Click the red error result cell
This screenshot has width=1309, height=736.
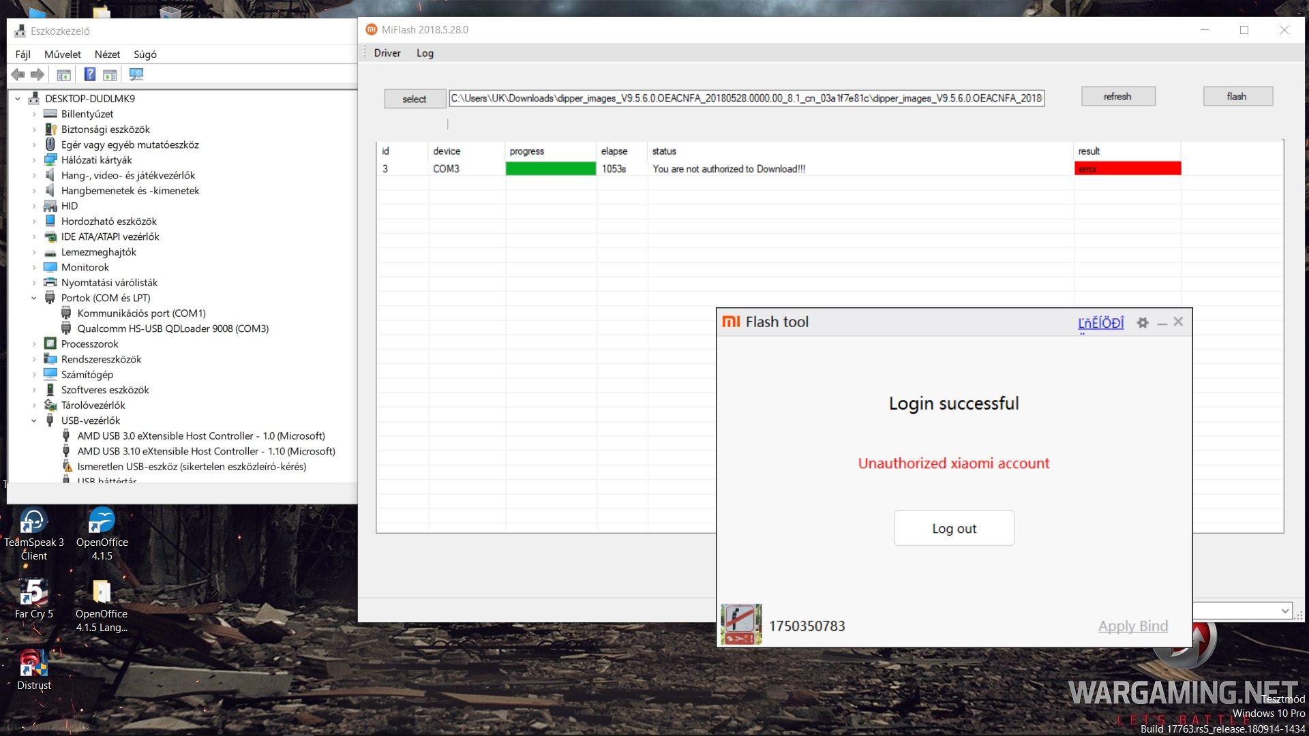click(1127, 169)
